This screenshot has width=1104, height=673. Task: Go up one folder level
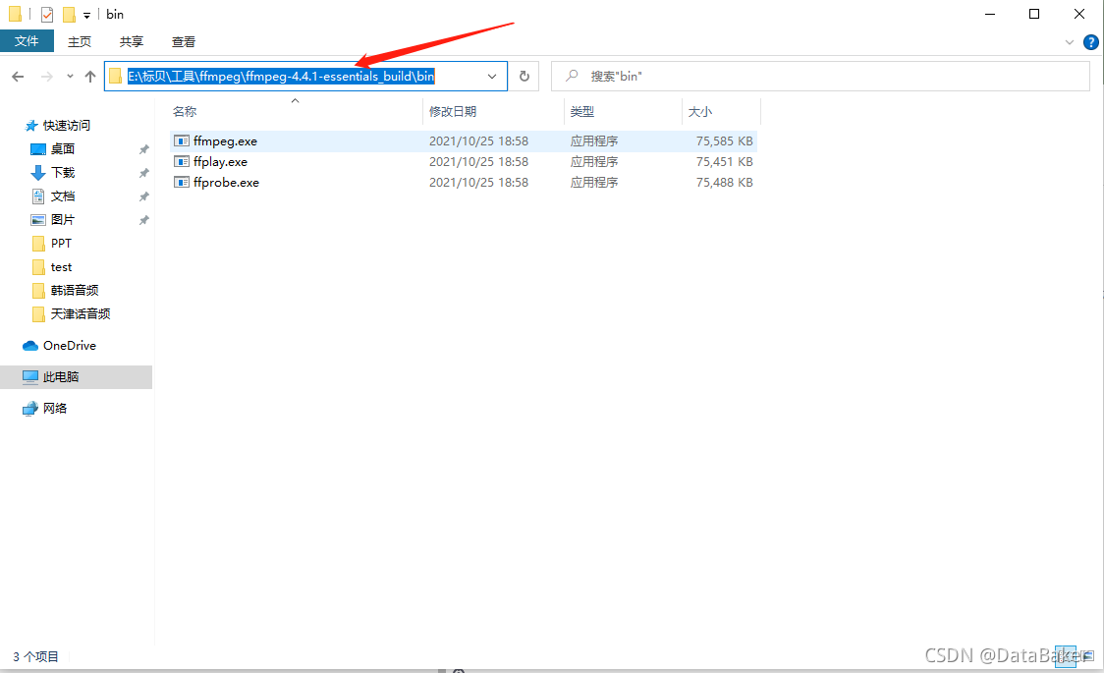click(90, 76)
